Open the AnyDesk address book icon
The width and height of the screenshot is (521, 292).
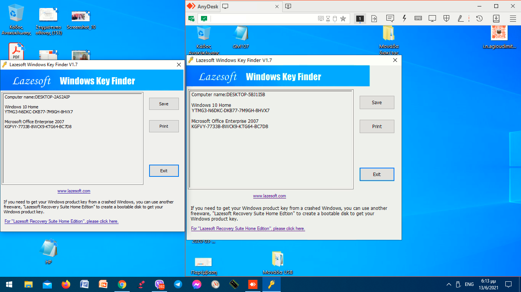(x=496, y=18)
